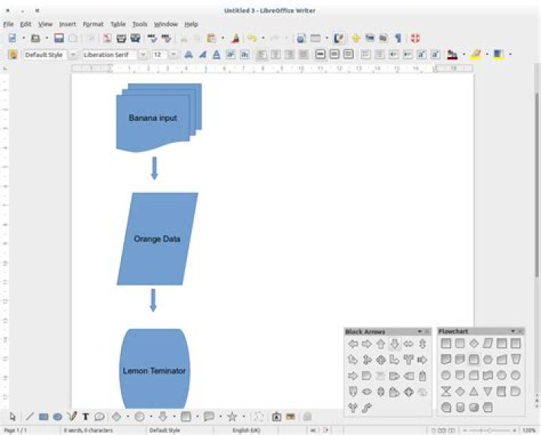Pick the Up Arrow in Block Arrows panel
The image size is (541, 435).
(380, 343)
